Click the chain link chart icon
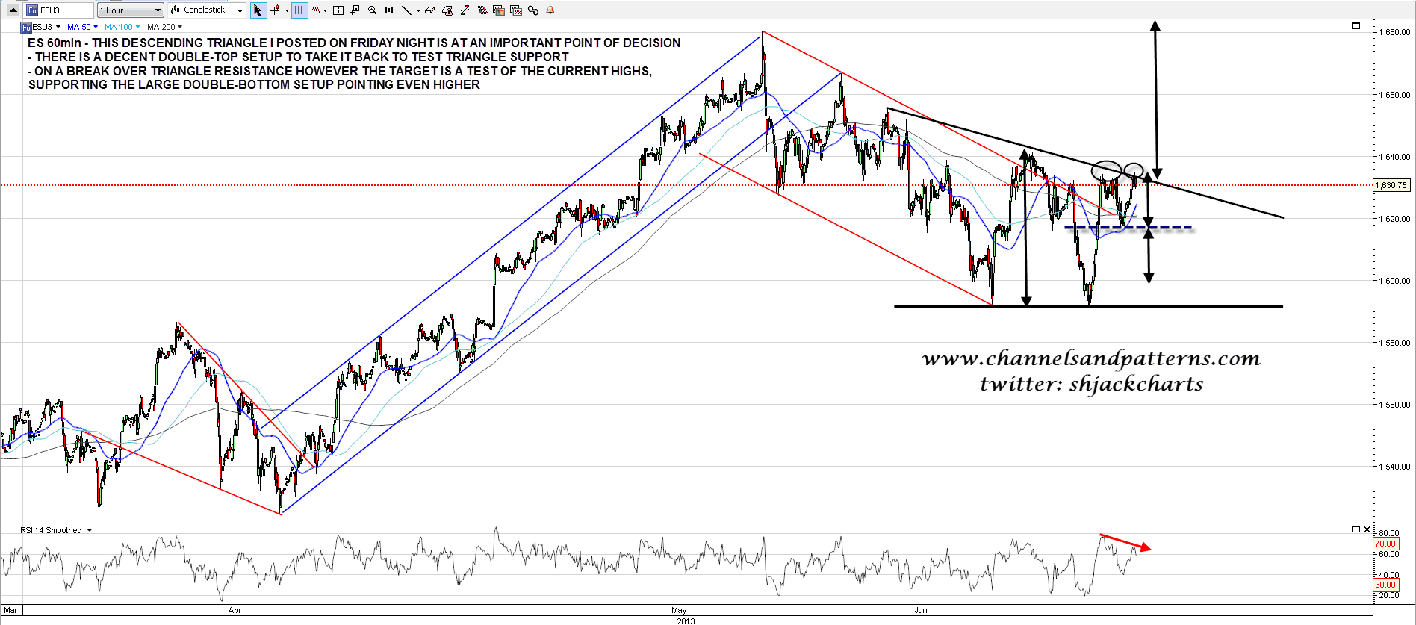The width and height of the screenshot is (1416, 625). (x=533, y=10)
